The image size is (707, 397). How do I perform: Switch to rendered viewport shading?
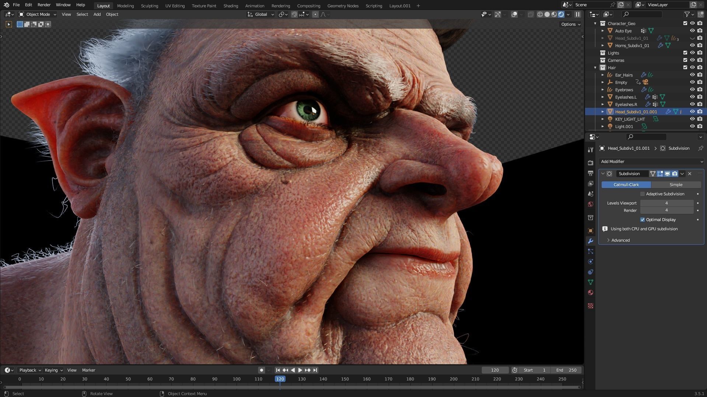click(561, 14)
